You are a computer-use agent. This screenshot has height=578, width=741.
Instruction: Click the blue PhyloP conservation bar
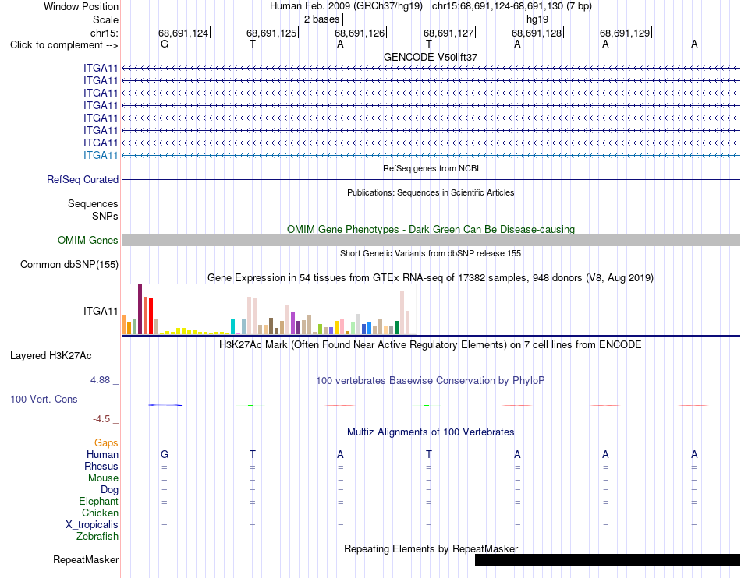pyautogui.click(x=165, y=405)
